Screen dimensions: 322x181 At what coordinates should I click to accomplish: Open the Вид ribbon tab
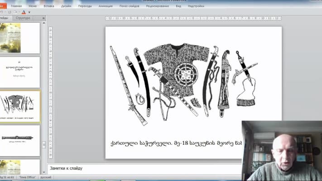tap(178, 6)
